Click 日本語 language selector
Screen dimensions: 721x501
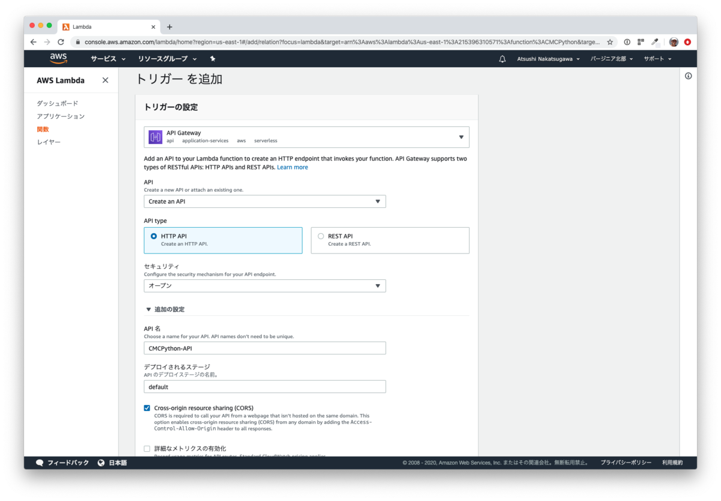click(118, 463)
